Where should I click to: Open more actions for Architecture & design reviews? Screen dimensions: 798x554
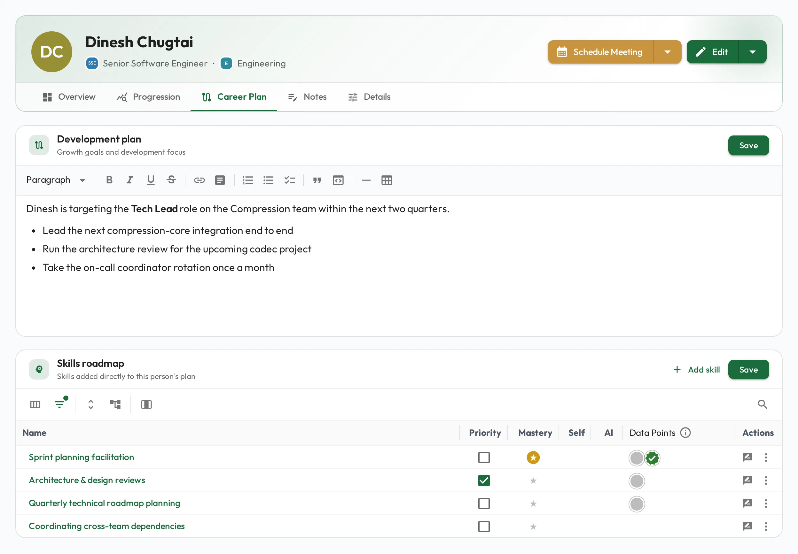766,481
